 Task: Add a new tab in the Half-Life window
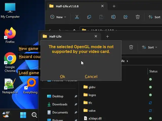(x=107, y=37)
